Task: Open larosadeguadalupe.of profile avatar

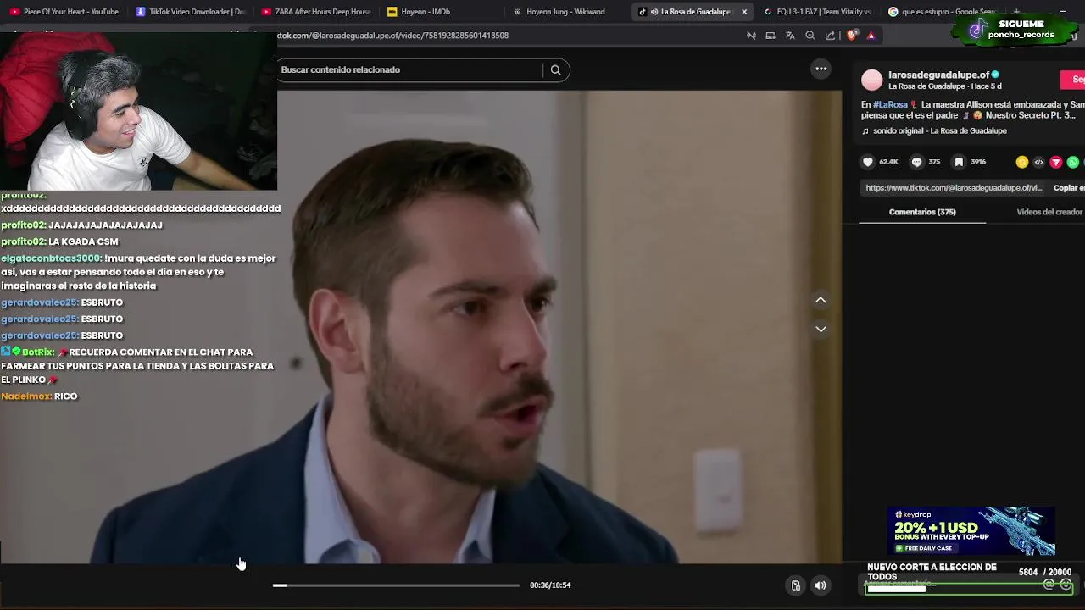Action: pos(871,80)
